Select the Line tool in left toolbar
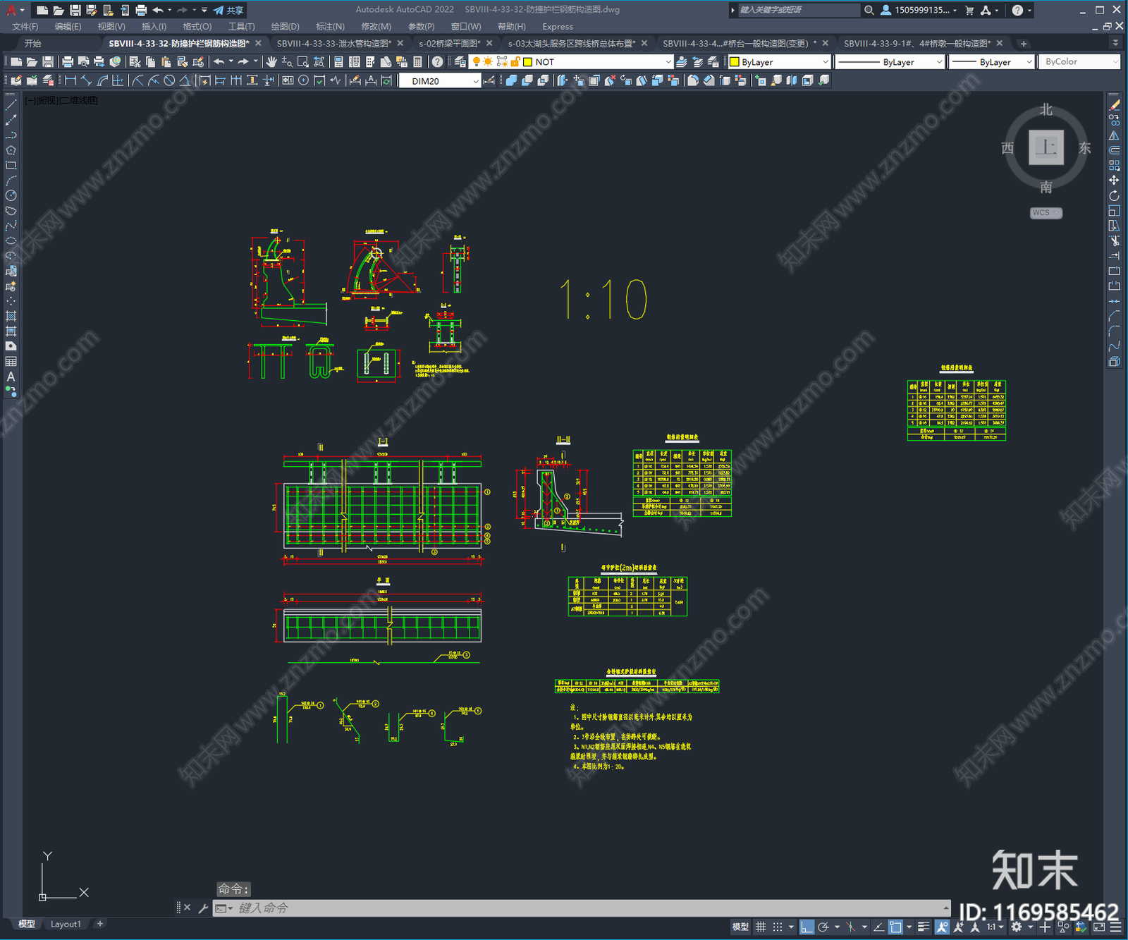Image resolution: width=1128 pixels, height=940 pixels. (11, 105)
